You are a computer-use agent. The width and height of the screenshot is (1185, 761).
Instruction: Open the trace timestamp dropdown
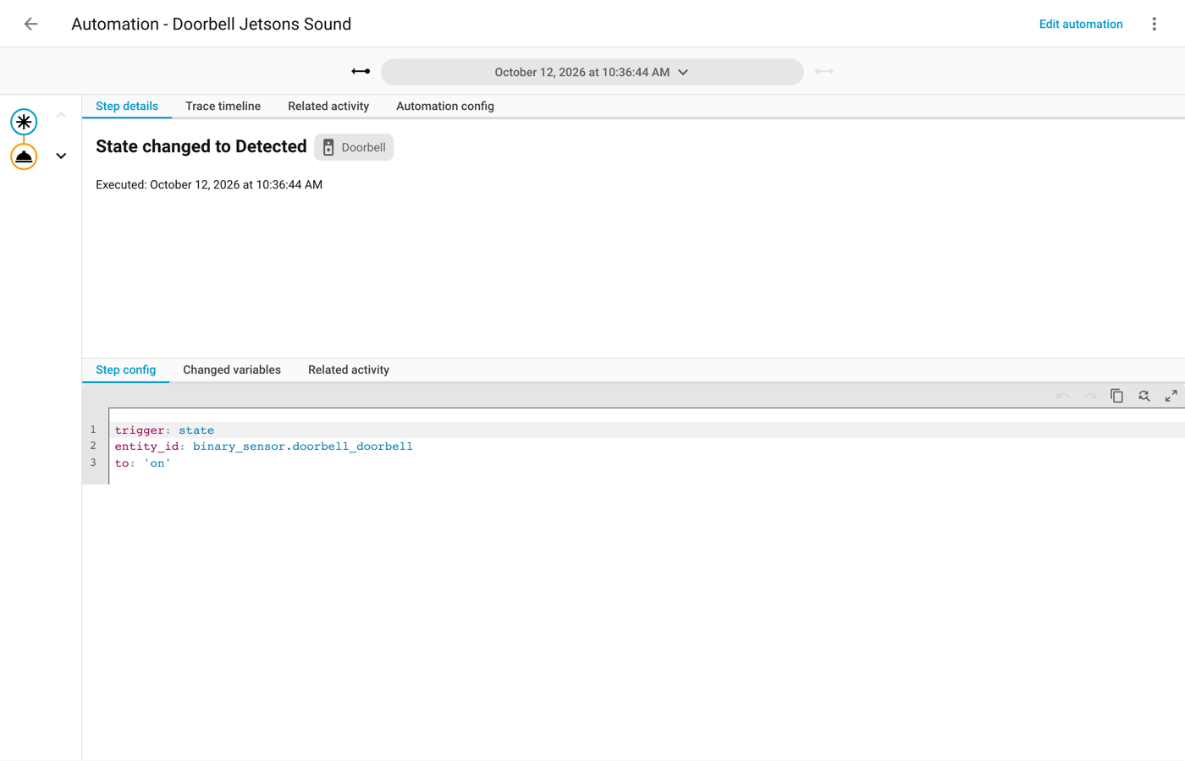coord(592,72)
